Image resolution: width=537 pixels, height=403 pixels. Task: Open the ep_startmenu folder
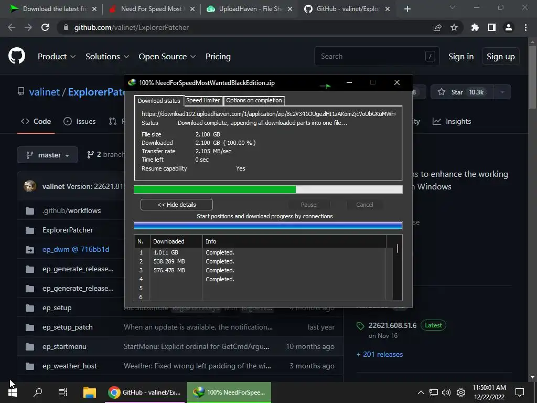coord(65,346)
